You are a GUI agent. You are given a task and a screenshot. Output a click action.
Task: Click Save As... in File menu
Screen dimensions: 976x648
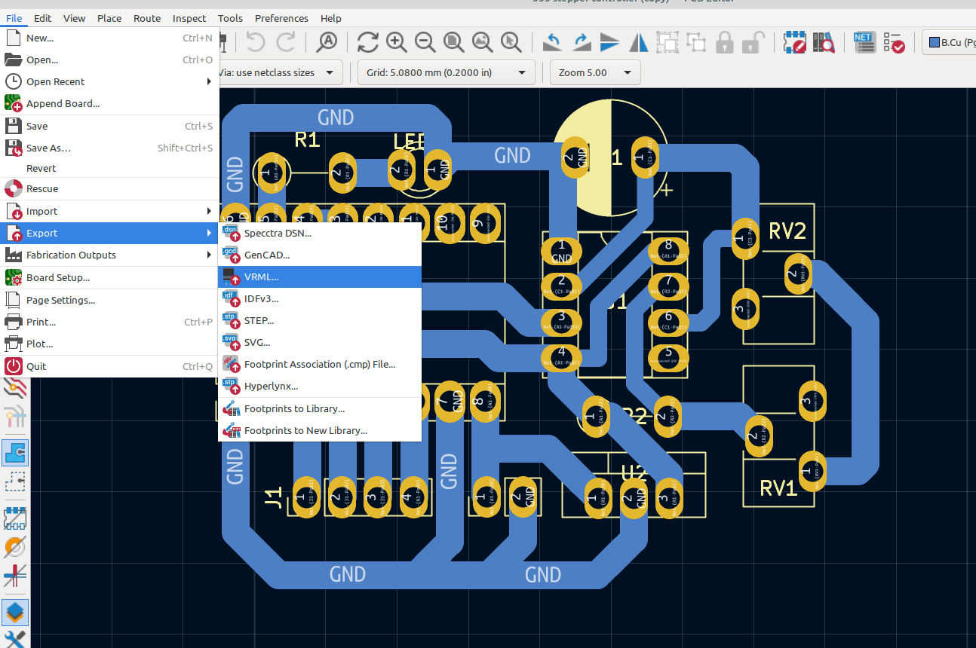coord(109,148)
